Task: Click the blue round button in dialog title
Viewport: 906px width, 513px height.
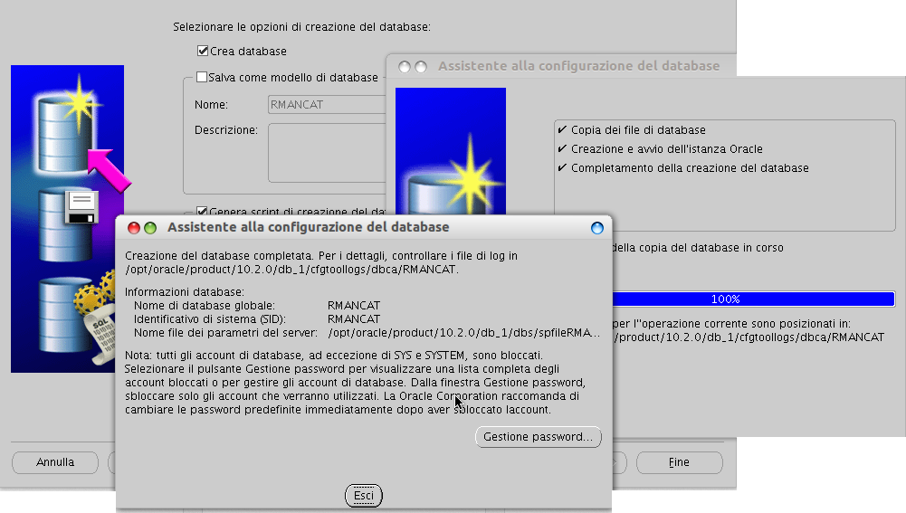Action: [596, 228]
